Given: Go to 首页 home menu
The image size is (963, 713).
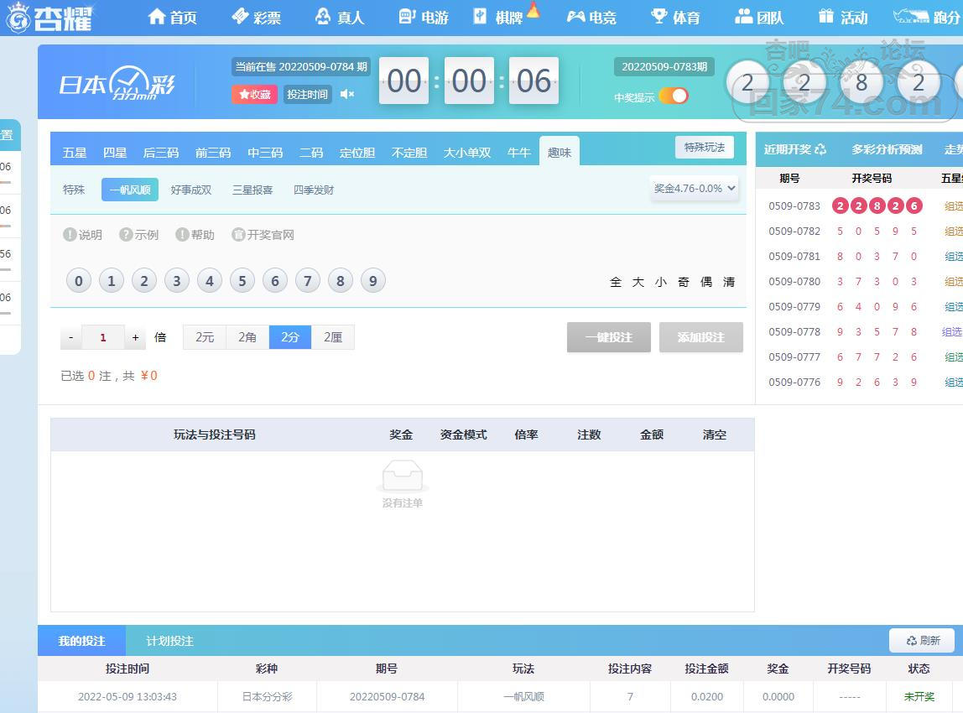Looking at the screenshot, I should (173, 17).
